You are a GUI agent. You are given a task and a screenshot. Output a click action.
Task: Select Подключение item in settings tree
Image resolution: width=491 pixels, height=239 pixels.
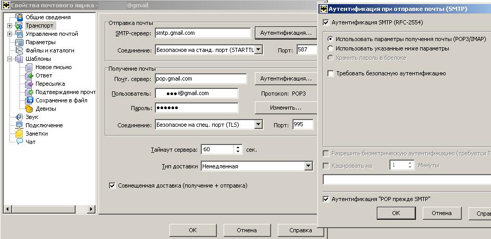pos(44,125)
